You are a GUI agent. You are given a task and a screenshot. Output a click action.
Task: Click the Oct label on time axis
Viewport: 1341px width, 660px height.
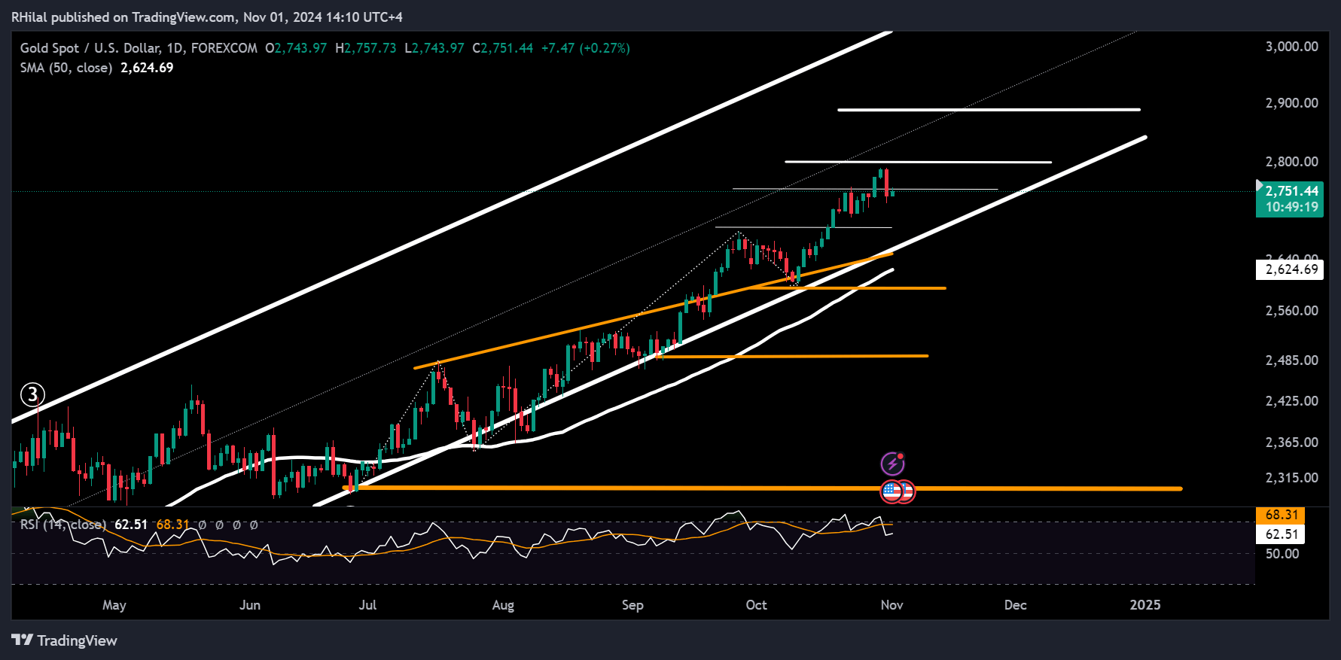(756, 605)
